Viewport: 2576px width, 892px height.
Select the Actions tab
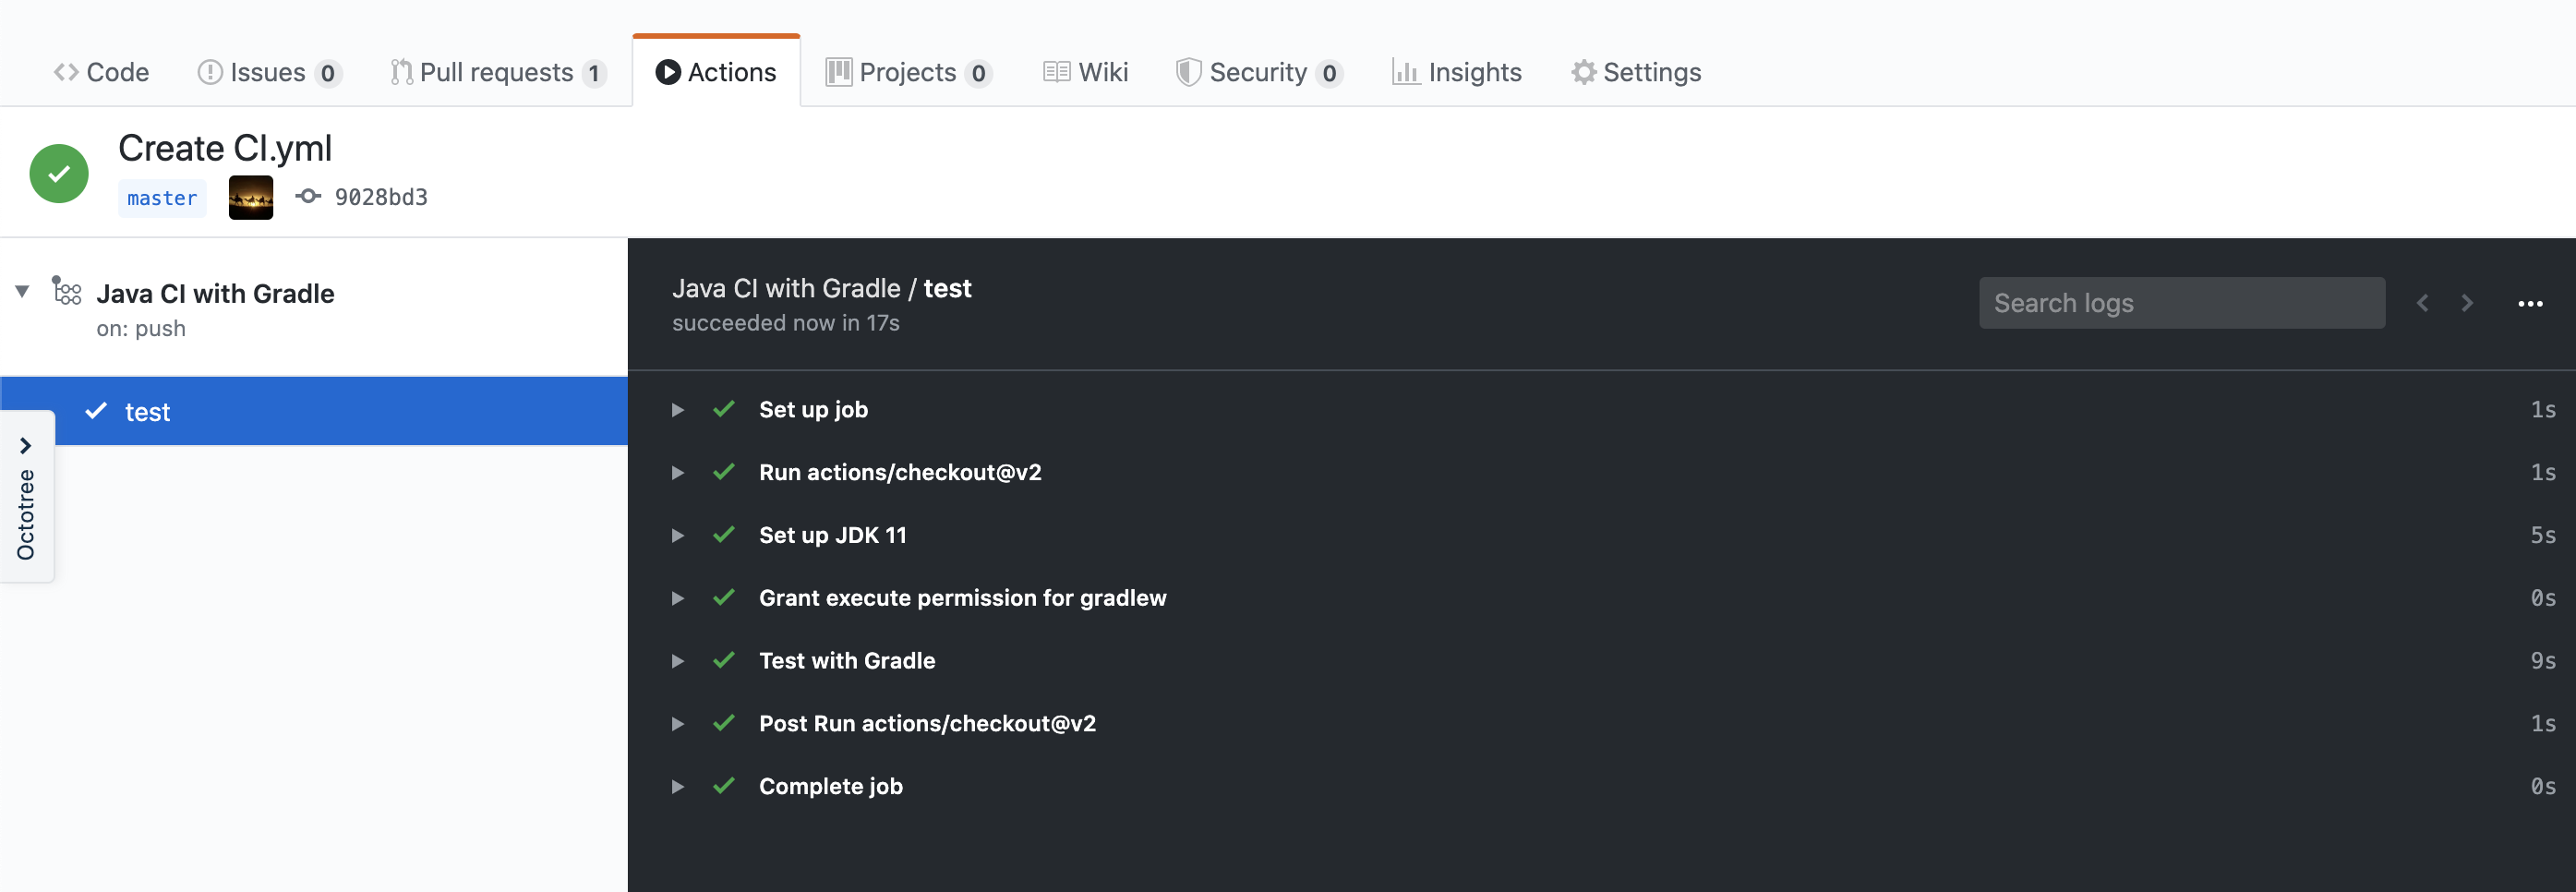click(716, 72)
